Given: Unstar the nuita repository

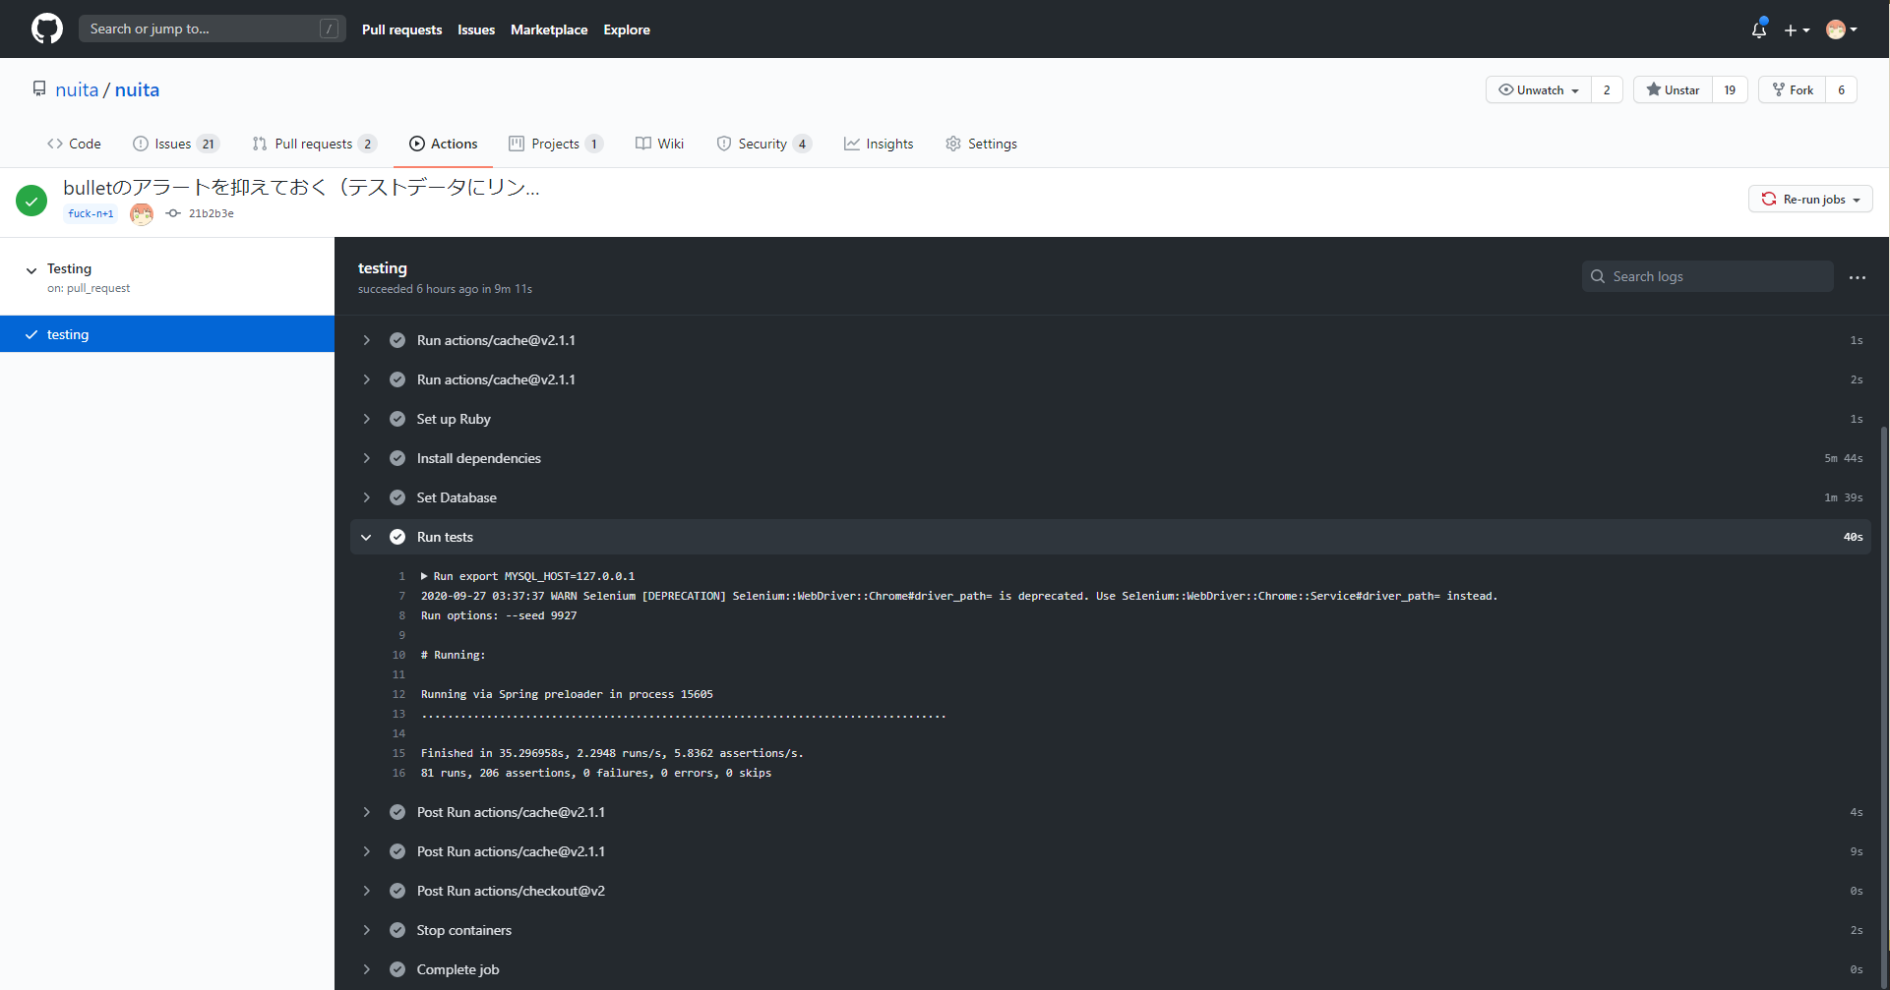Looking at the screenshot, I should click(x=1672, y=89).
